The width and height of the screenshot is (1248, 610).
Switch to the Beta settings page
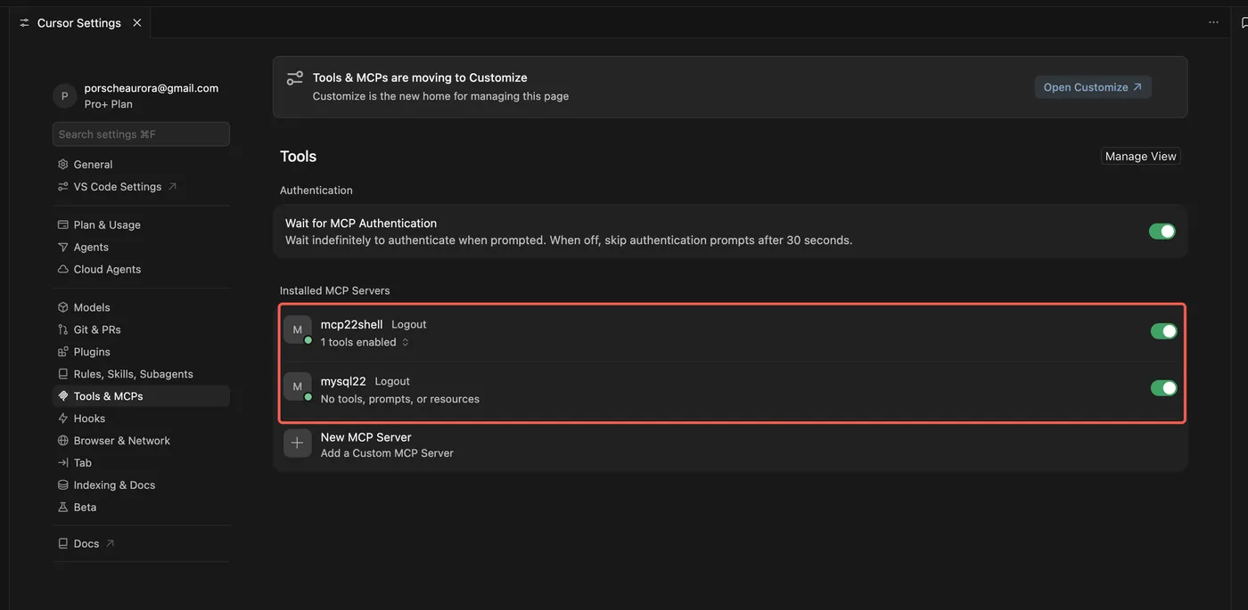(x=141, y=508)
